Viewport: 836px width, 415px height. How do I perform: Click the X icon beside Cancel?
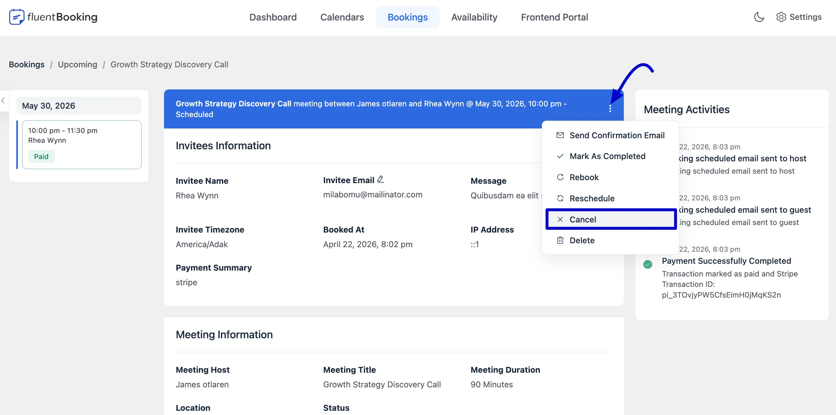point(560,220)
